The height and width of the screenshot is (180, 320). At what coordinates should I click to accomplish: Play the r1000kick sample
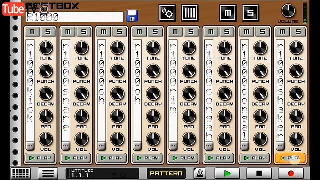pyautogui.click(x=40, y=158)
